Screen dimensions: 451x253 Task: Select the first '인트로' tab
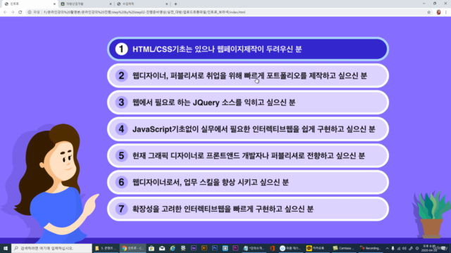(x=30, y=4)
